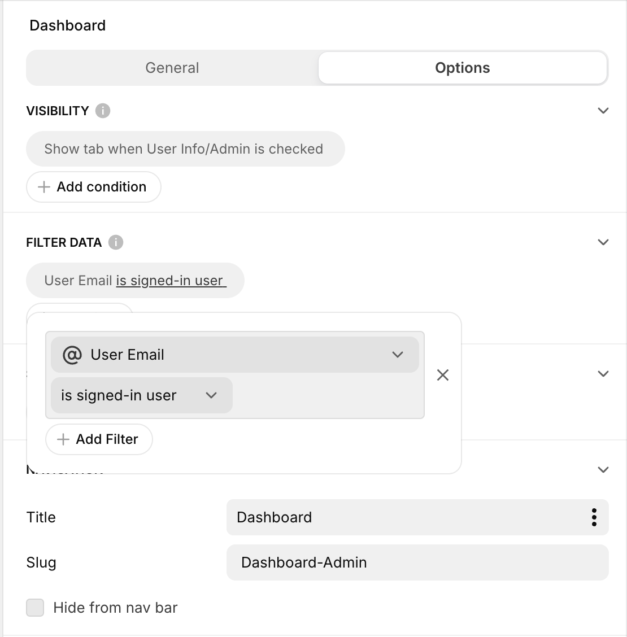Viewport: 627px width, 637px height.
Task: Remove filter with the X icon
Action: coord(443,375)
